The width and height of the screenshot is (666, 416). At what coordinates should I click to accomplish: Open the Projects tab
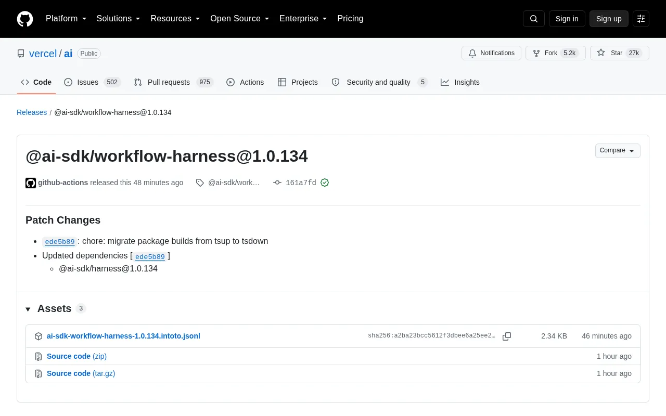coord(298,82)
